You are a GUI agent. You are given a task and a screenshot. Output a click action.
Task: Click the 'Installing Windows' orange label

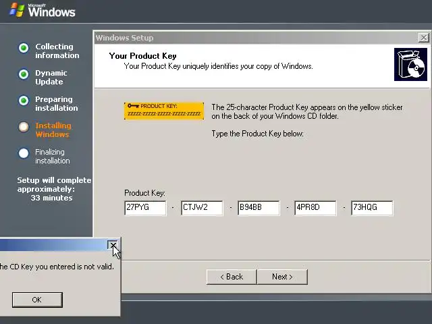(53, 130)
